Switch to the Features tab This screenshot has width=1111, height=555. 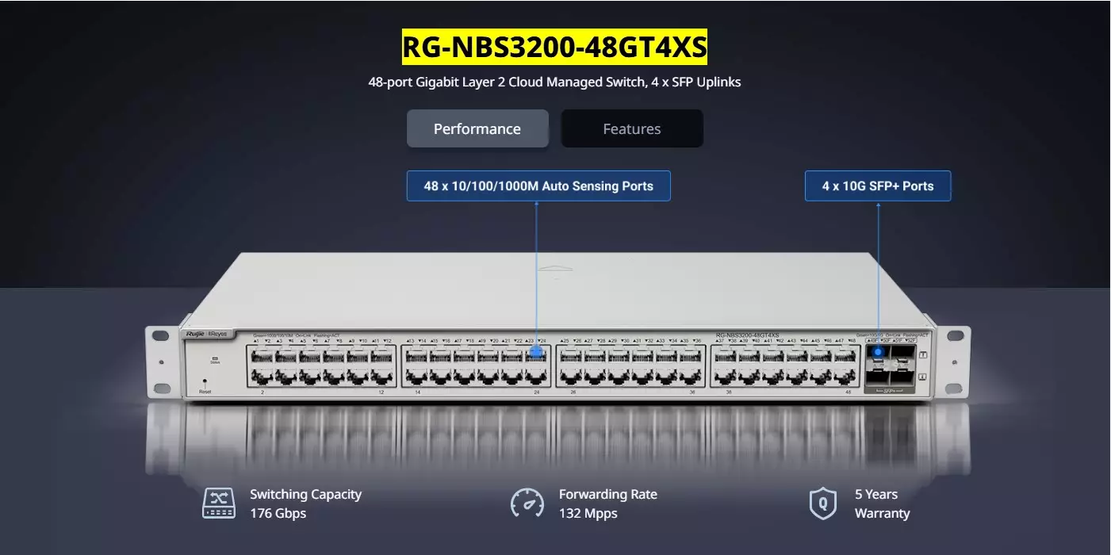pos(632,128)
